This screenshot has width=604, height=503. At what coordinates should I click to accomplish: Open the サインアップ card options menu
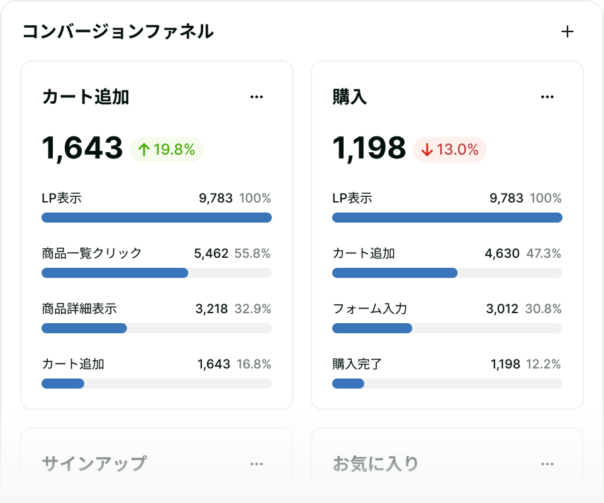(x=256, y=463)
